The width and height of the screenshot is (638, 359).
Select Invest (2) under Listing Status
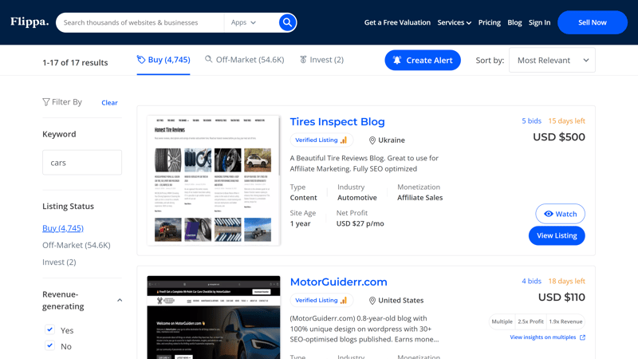click(x=59, y=262)
